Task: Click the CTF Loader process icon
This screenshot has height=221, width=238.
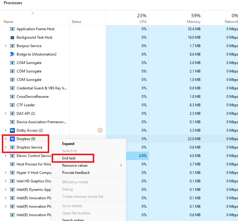Action: 12,105
